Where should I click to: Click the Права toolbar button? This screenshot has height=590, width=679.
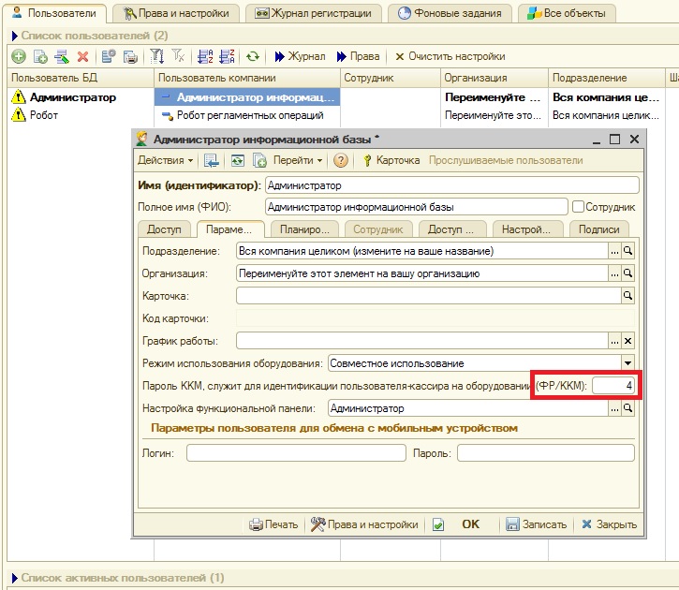(358, 56)
